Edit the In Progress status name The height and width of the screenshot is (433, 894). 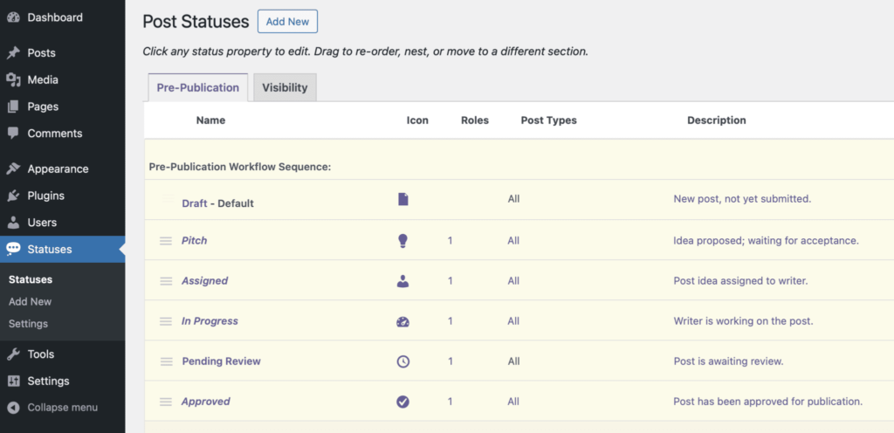pyautogui.click(x=210, y=321)
